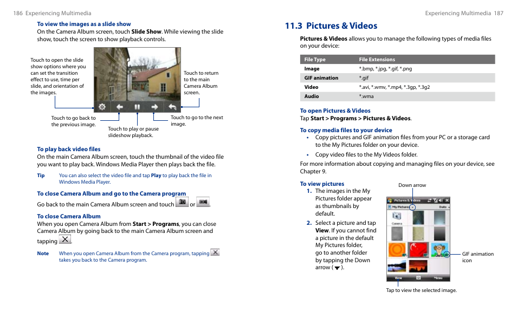Select the red flag thumbnail
This screenshot has width=517, height=318.
[418, 250]
